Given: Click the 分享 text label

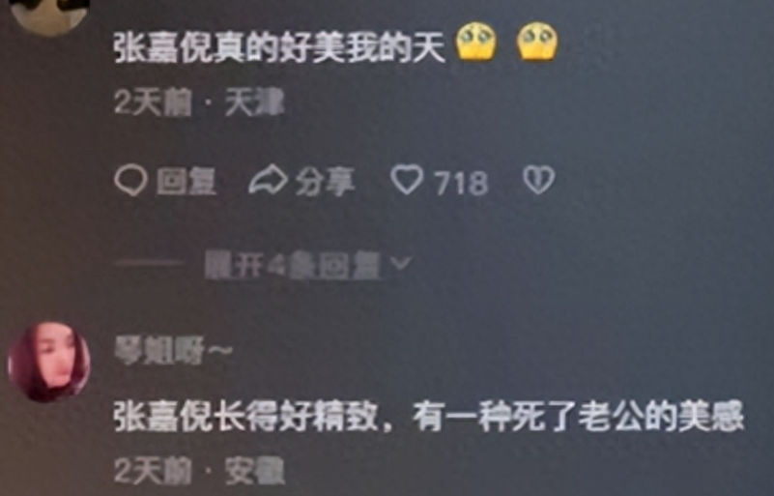Looking at the screenshot, I should point(325,182).
